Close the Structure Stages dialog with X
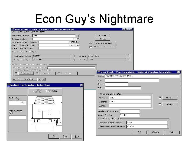This screenshot has height=146, width=195. (x=82, y=85)
